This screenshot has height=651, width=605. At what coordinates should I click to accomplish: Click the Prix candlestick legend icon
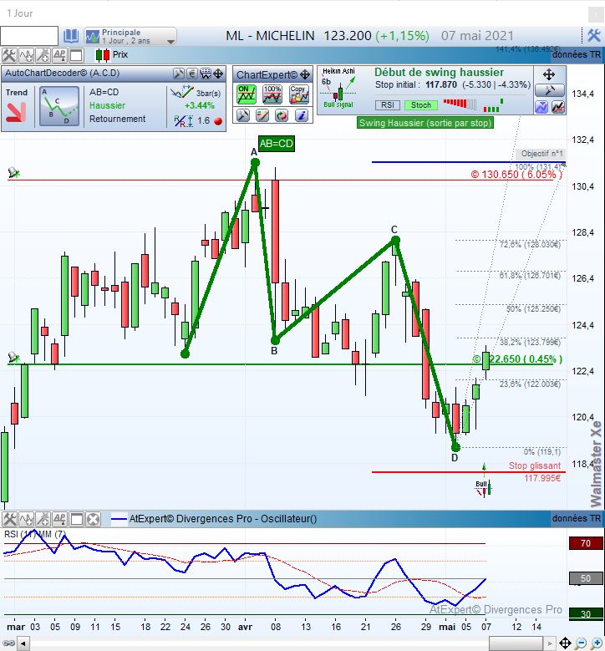pyautogui.click(x=103, y=55)
